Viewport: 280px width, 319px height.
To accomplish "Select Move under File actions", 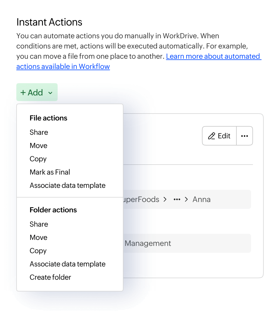I will (x=39, y=145).
